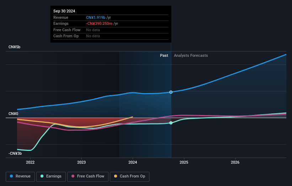The width and height of the screenshot is (292, 186).
Task: Click the Analysts Forecasts label
Action: 191,56
